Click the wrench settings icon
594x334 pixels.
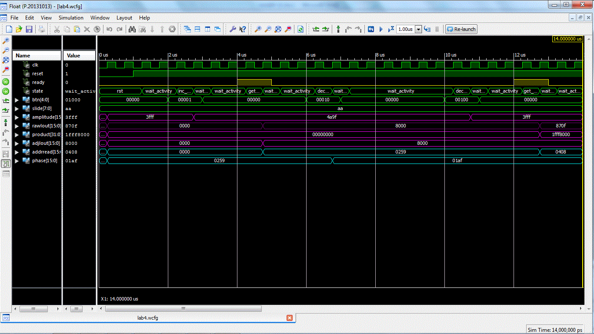[233, 29]
